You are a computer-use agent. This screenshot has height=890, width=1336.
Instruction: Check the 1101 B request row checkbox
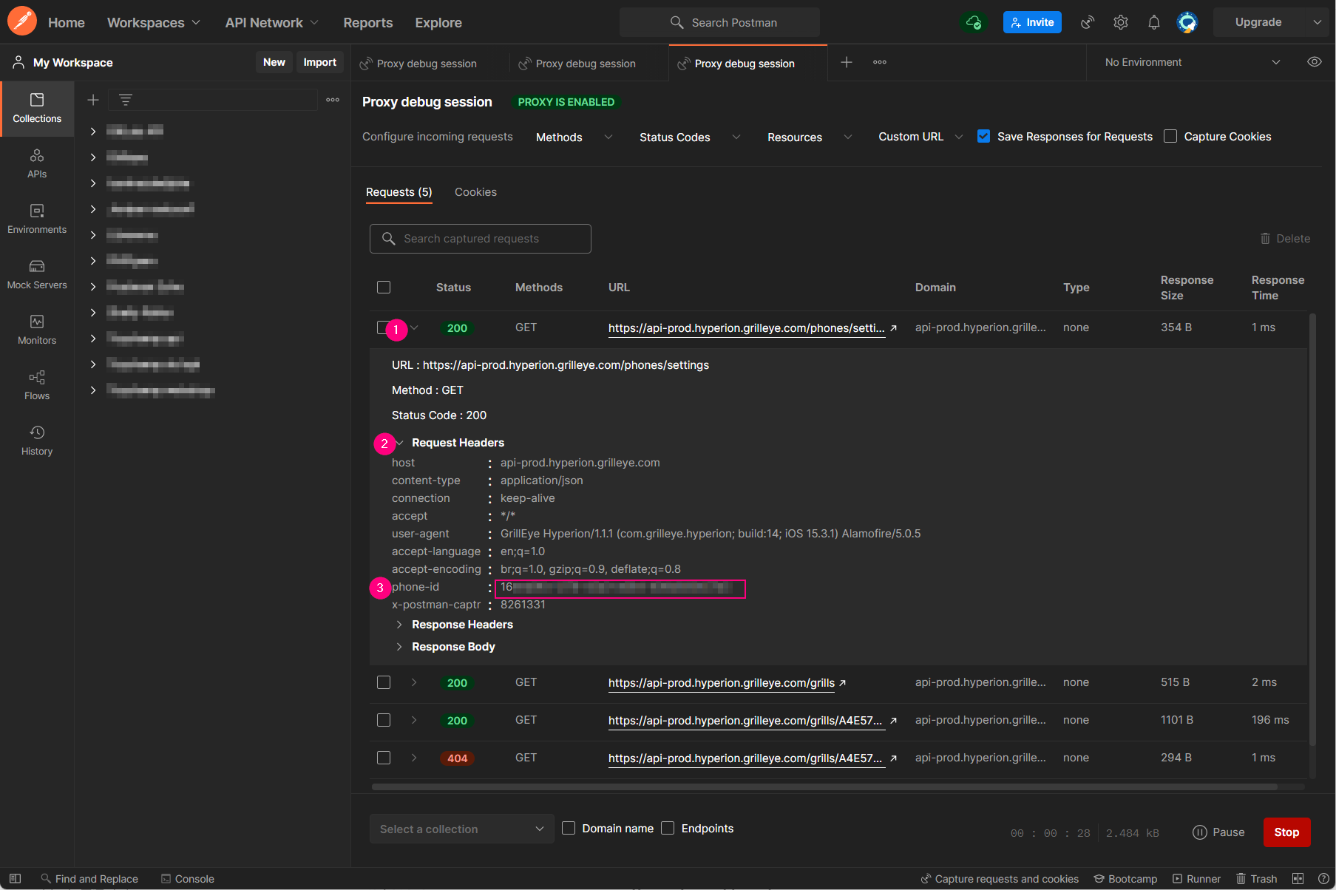(x=384, y=720)
